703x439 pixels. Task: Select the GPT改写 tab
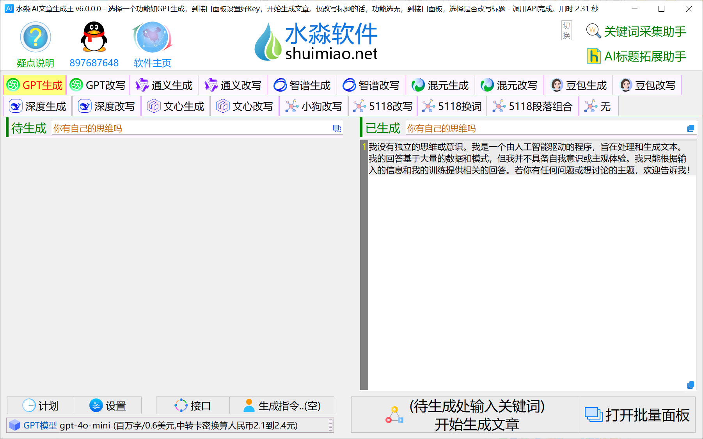pyautogui.click(x=98, y=85)
